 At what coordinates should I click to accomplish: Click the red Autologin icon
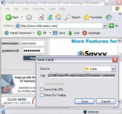[x=85, y=33]
